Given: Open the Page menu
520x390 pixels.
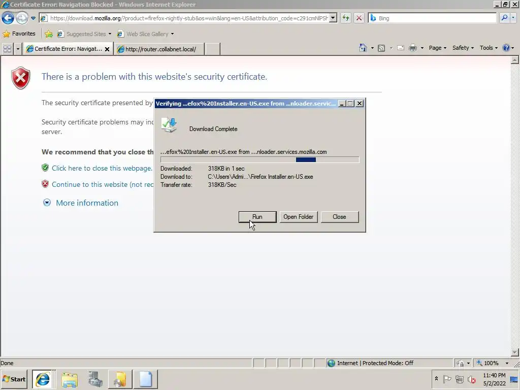Looking at the screenshot, I should pyautogui.click(x=437, y=48).
